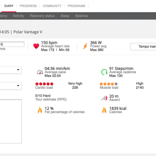Click the ascent mountain arrow icon
Viewport: 156px width, 156px height.
[x=104, y=98]
